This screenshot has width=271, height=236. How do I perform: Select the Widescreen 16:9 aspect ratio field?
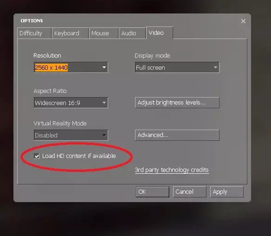pyautogui.click(x=71, y=103)
